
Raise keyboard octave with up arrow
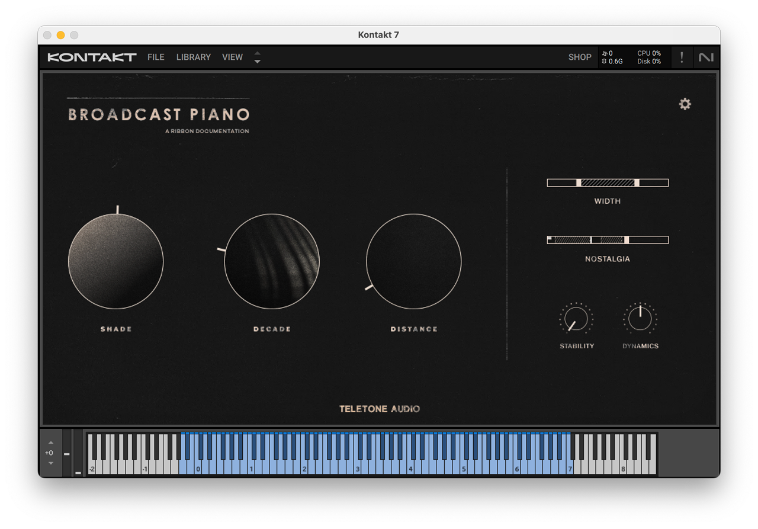click(x=51, y=443)
